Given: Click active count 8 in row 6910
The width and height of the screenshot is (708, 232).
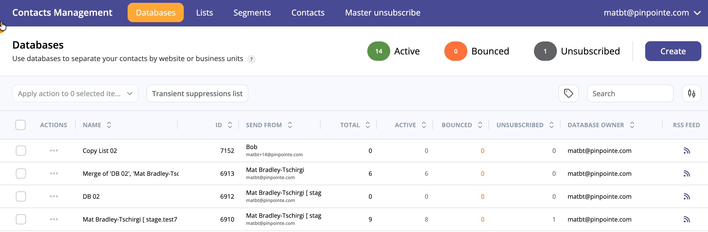Looking at the screenshot, I should tap(426, 219).
